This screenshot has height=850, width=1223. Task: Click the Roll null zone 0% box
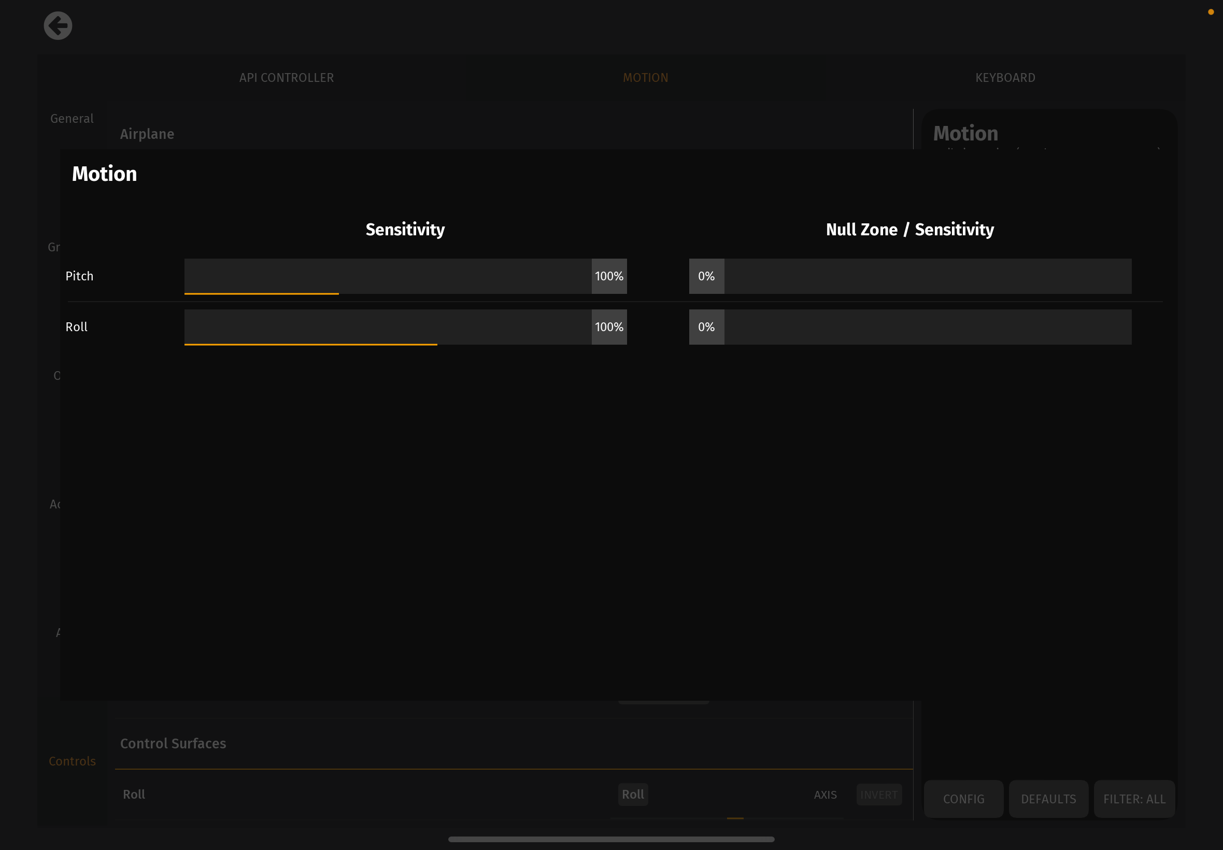point(706,327)
